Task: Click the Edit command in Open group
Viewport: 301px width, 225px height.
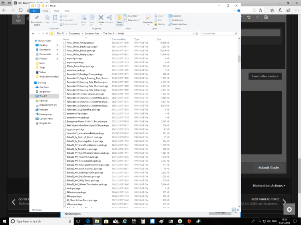Action: 158,20
